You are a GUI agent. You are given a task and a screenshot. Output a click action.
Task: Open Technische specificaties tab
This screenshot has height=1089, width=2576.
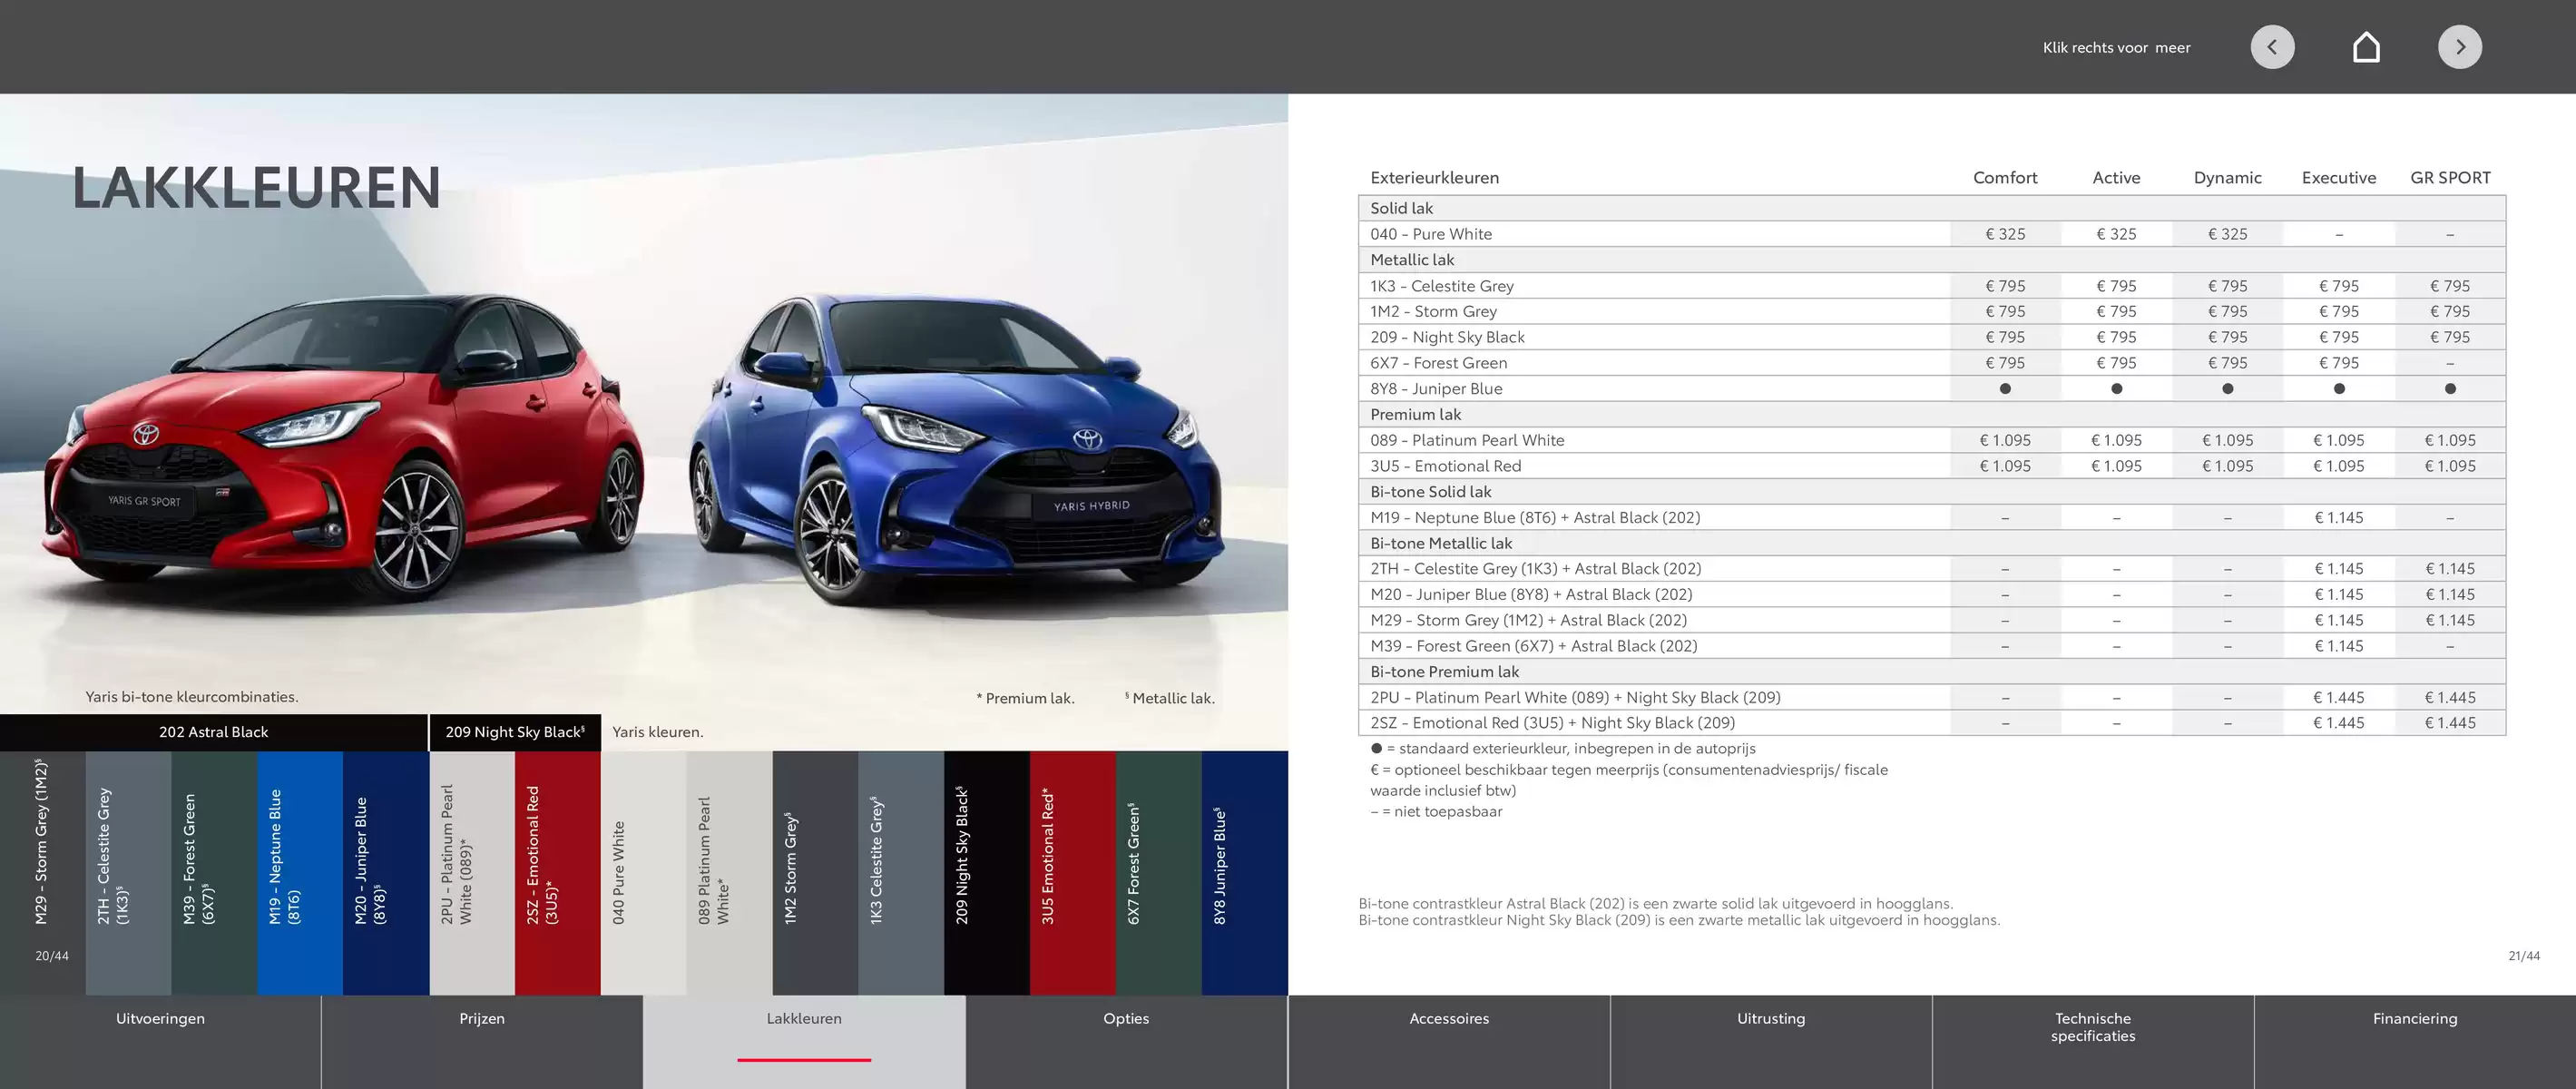2093,1041
